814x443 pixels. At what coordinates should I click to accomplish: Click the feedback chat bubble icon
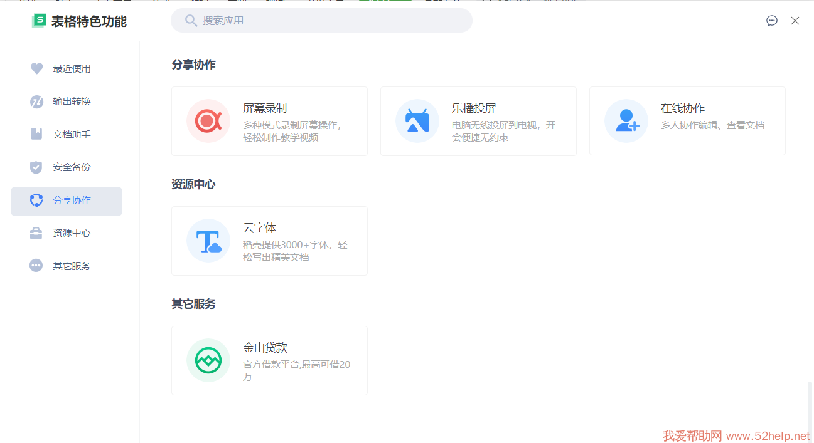(x=772, y=21)
